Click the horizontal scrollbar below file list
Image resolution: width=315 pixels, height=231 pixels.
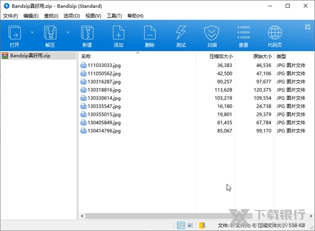[x=184, y=216]
